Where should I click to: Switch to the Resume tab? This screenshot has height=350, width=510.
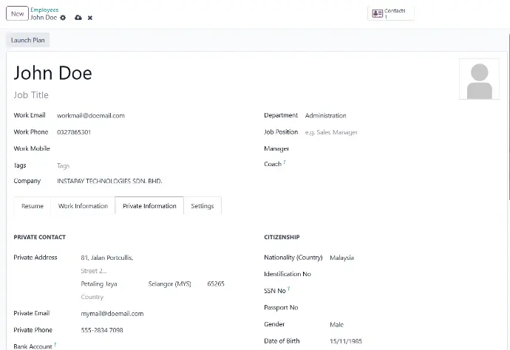coord(33,206)
